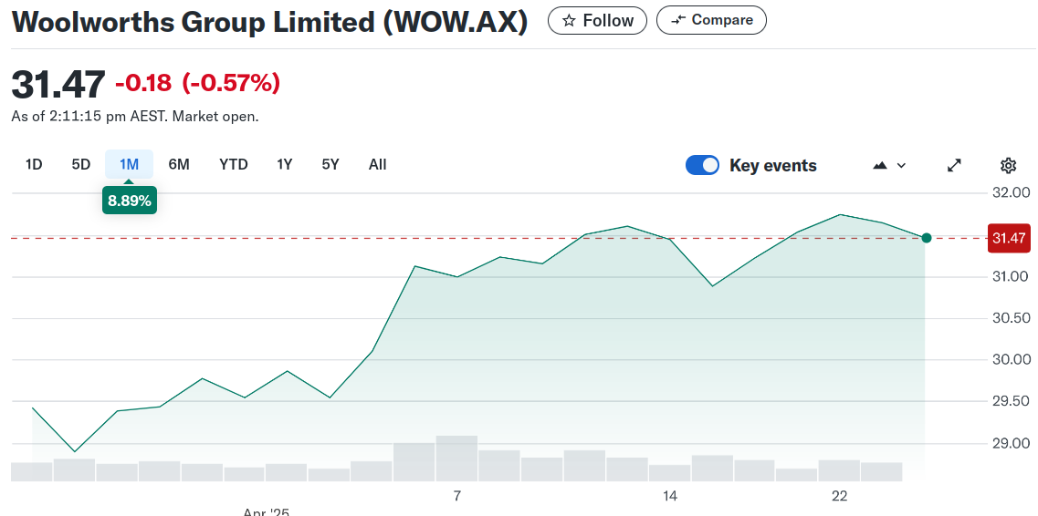The width and height of the screenshot is (1038, 516).
Task: Click the 8.89% return badge
Action: point(130,201)
